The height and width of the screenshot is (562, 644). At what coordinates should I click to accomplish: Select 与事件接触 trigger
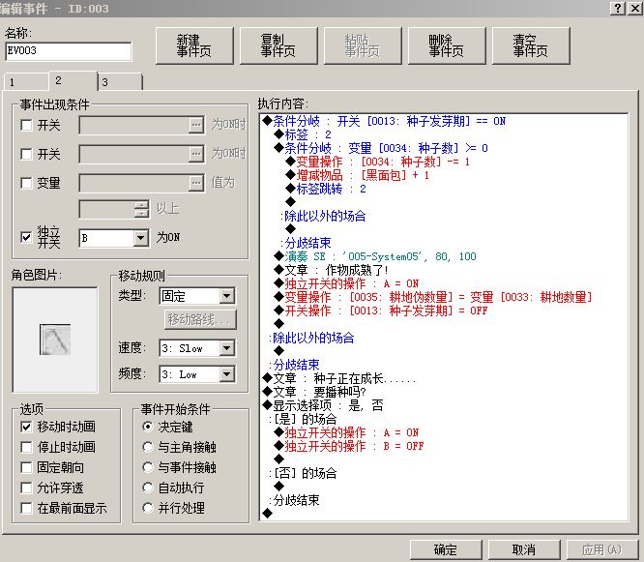click(x=147, y=467)
